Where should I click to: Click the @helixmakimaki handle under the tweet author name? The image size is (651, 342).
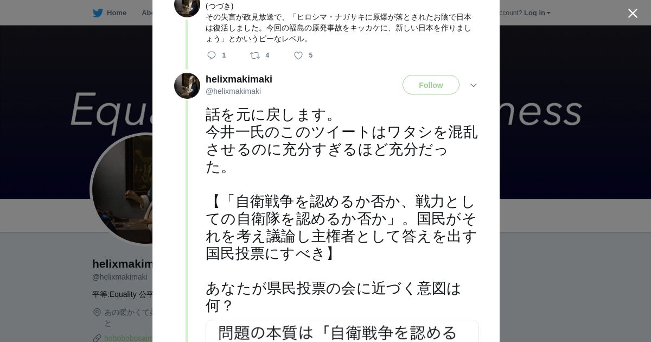(x=233, y=91)
